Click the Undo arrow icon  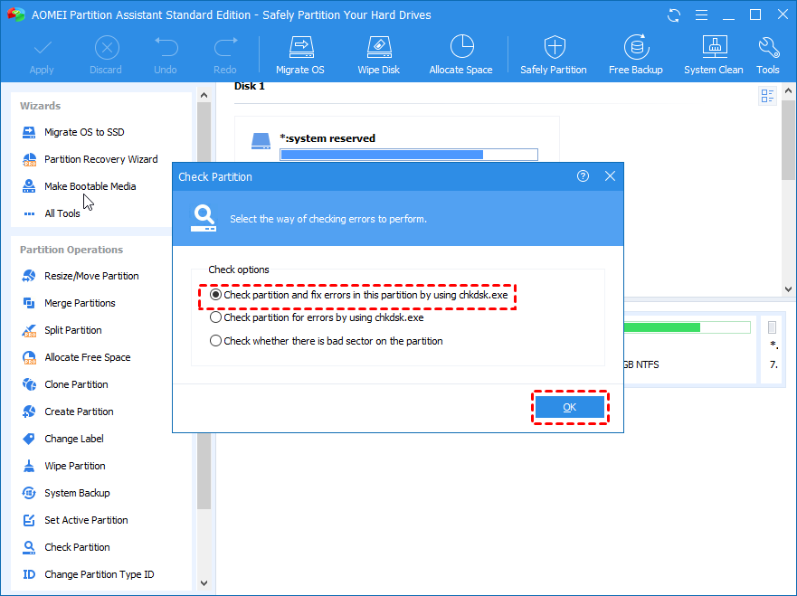coord(166,48)
